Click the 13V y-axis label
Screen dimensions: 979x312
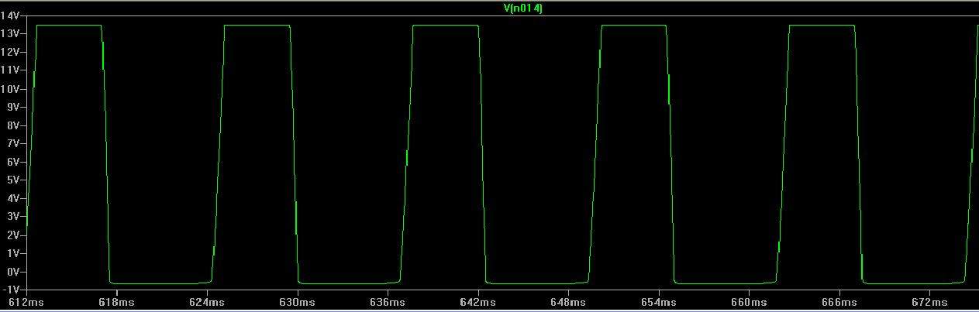click(10, 34)
